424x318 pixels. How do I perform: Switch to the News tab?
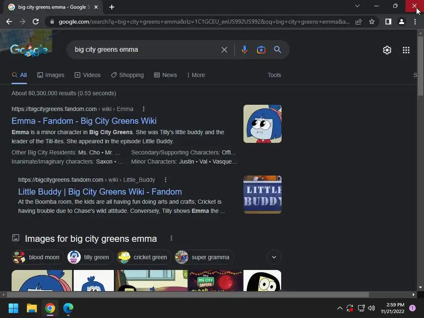165,75
